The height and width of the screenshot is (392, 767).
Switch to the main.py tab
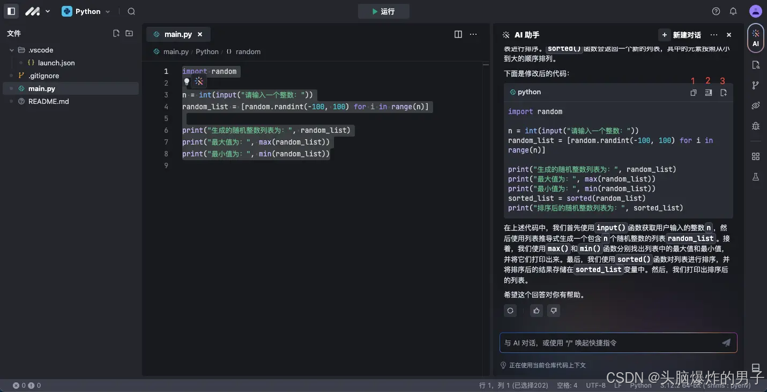[x=178, y=34]
